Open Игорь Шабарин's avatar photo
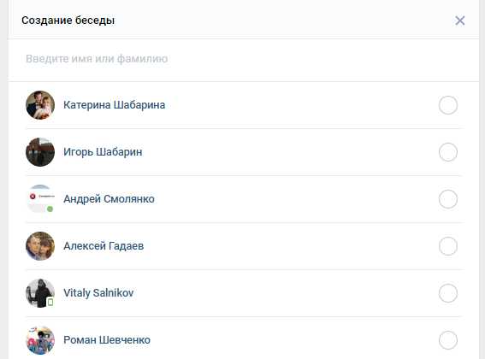Viewport: 485px width, 359px height. (x=40, y=152)
